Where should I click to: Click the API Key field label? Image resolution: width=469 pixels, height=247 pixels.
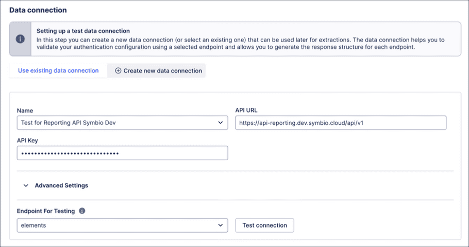click(28, 140)
